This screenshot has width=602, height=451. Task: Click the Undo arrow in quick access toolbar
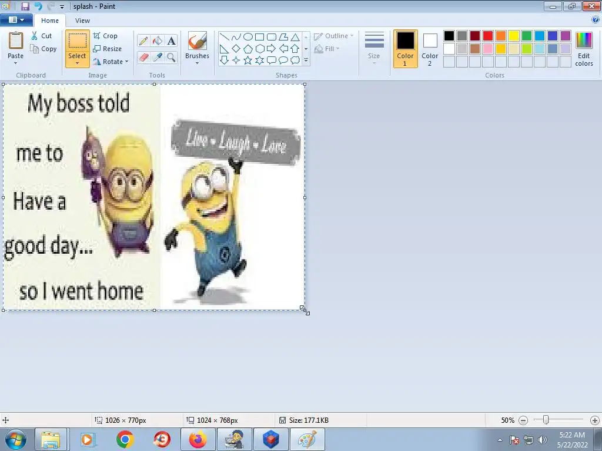coord(38,6)
